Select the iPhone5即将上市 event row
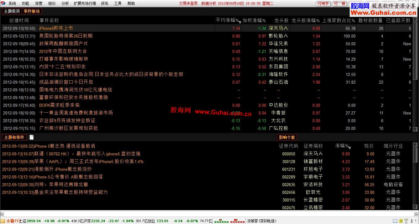The width and height of the screenshot is (419, 224). click(206, 28)
